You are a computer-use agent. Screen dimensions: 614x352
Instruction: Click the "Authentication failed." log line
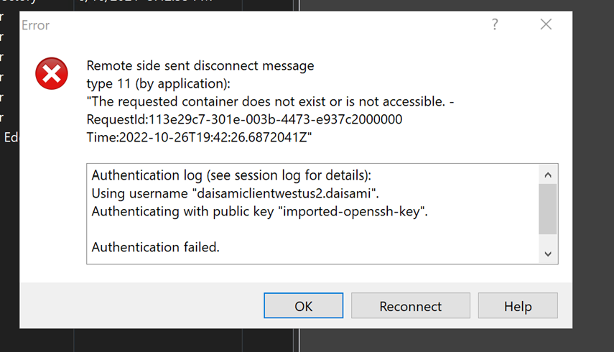[x=156, y=247]
